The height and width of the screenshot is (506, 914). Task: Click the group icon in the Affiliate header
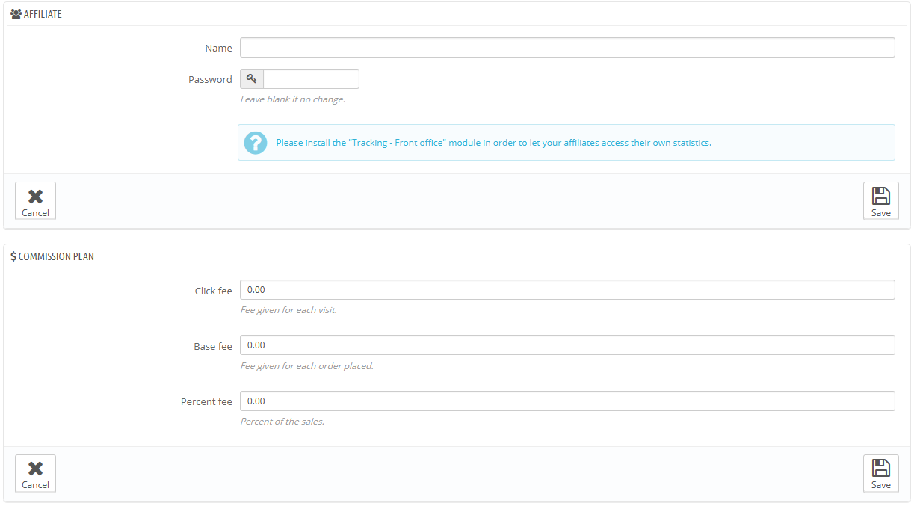(x=16, y=14)
